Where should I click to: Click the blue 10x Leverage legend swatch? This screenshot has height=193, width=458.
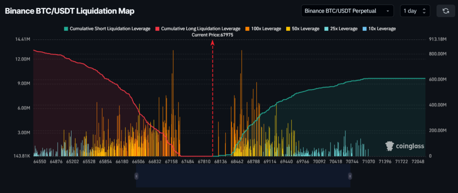[364, 29]
